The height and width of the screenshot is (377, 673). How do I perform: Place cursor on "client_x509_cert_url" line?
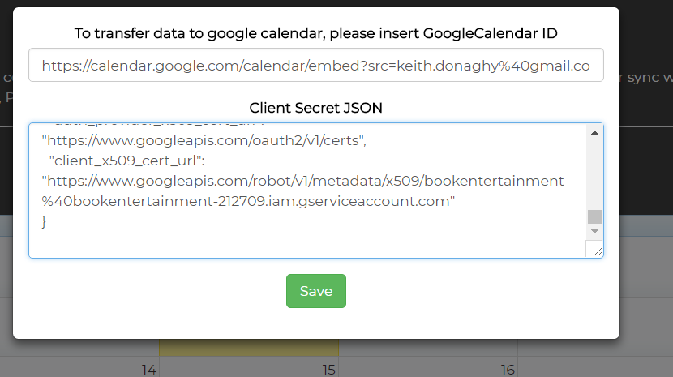click(x=127, y=161)
